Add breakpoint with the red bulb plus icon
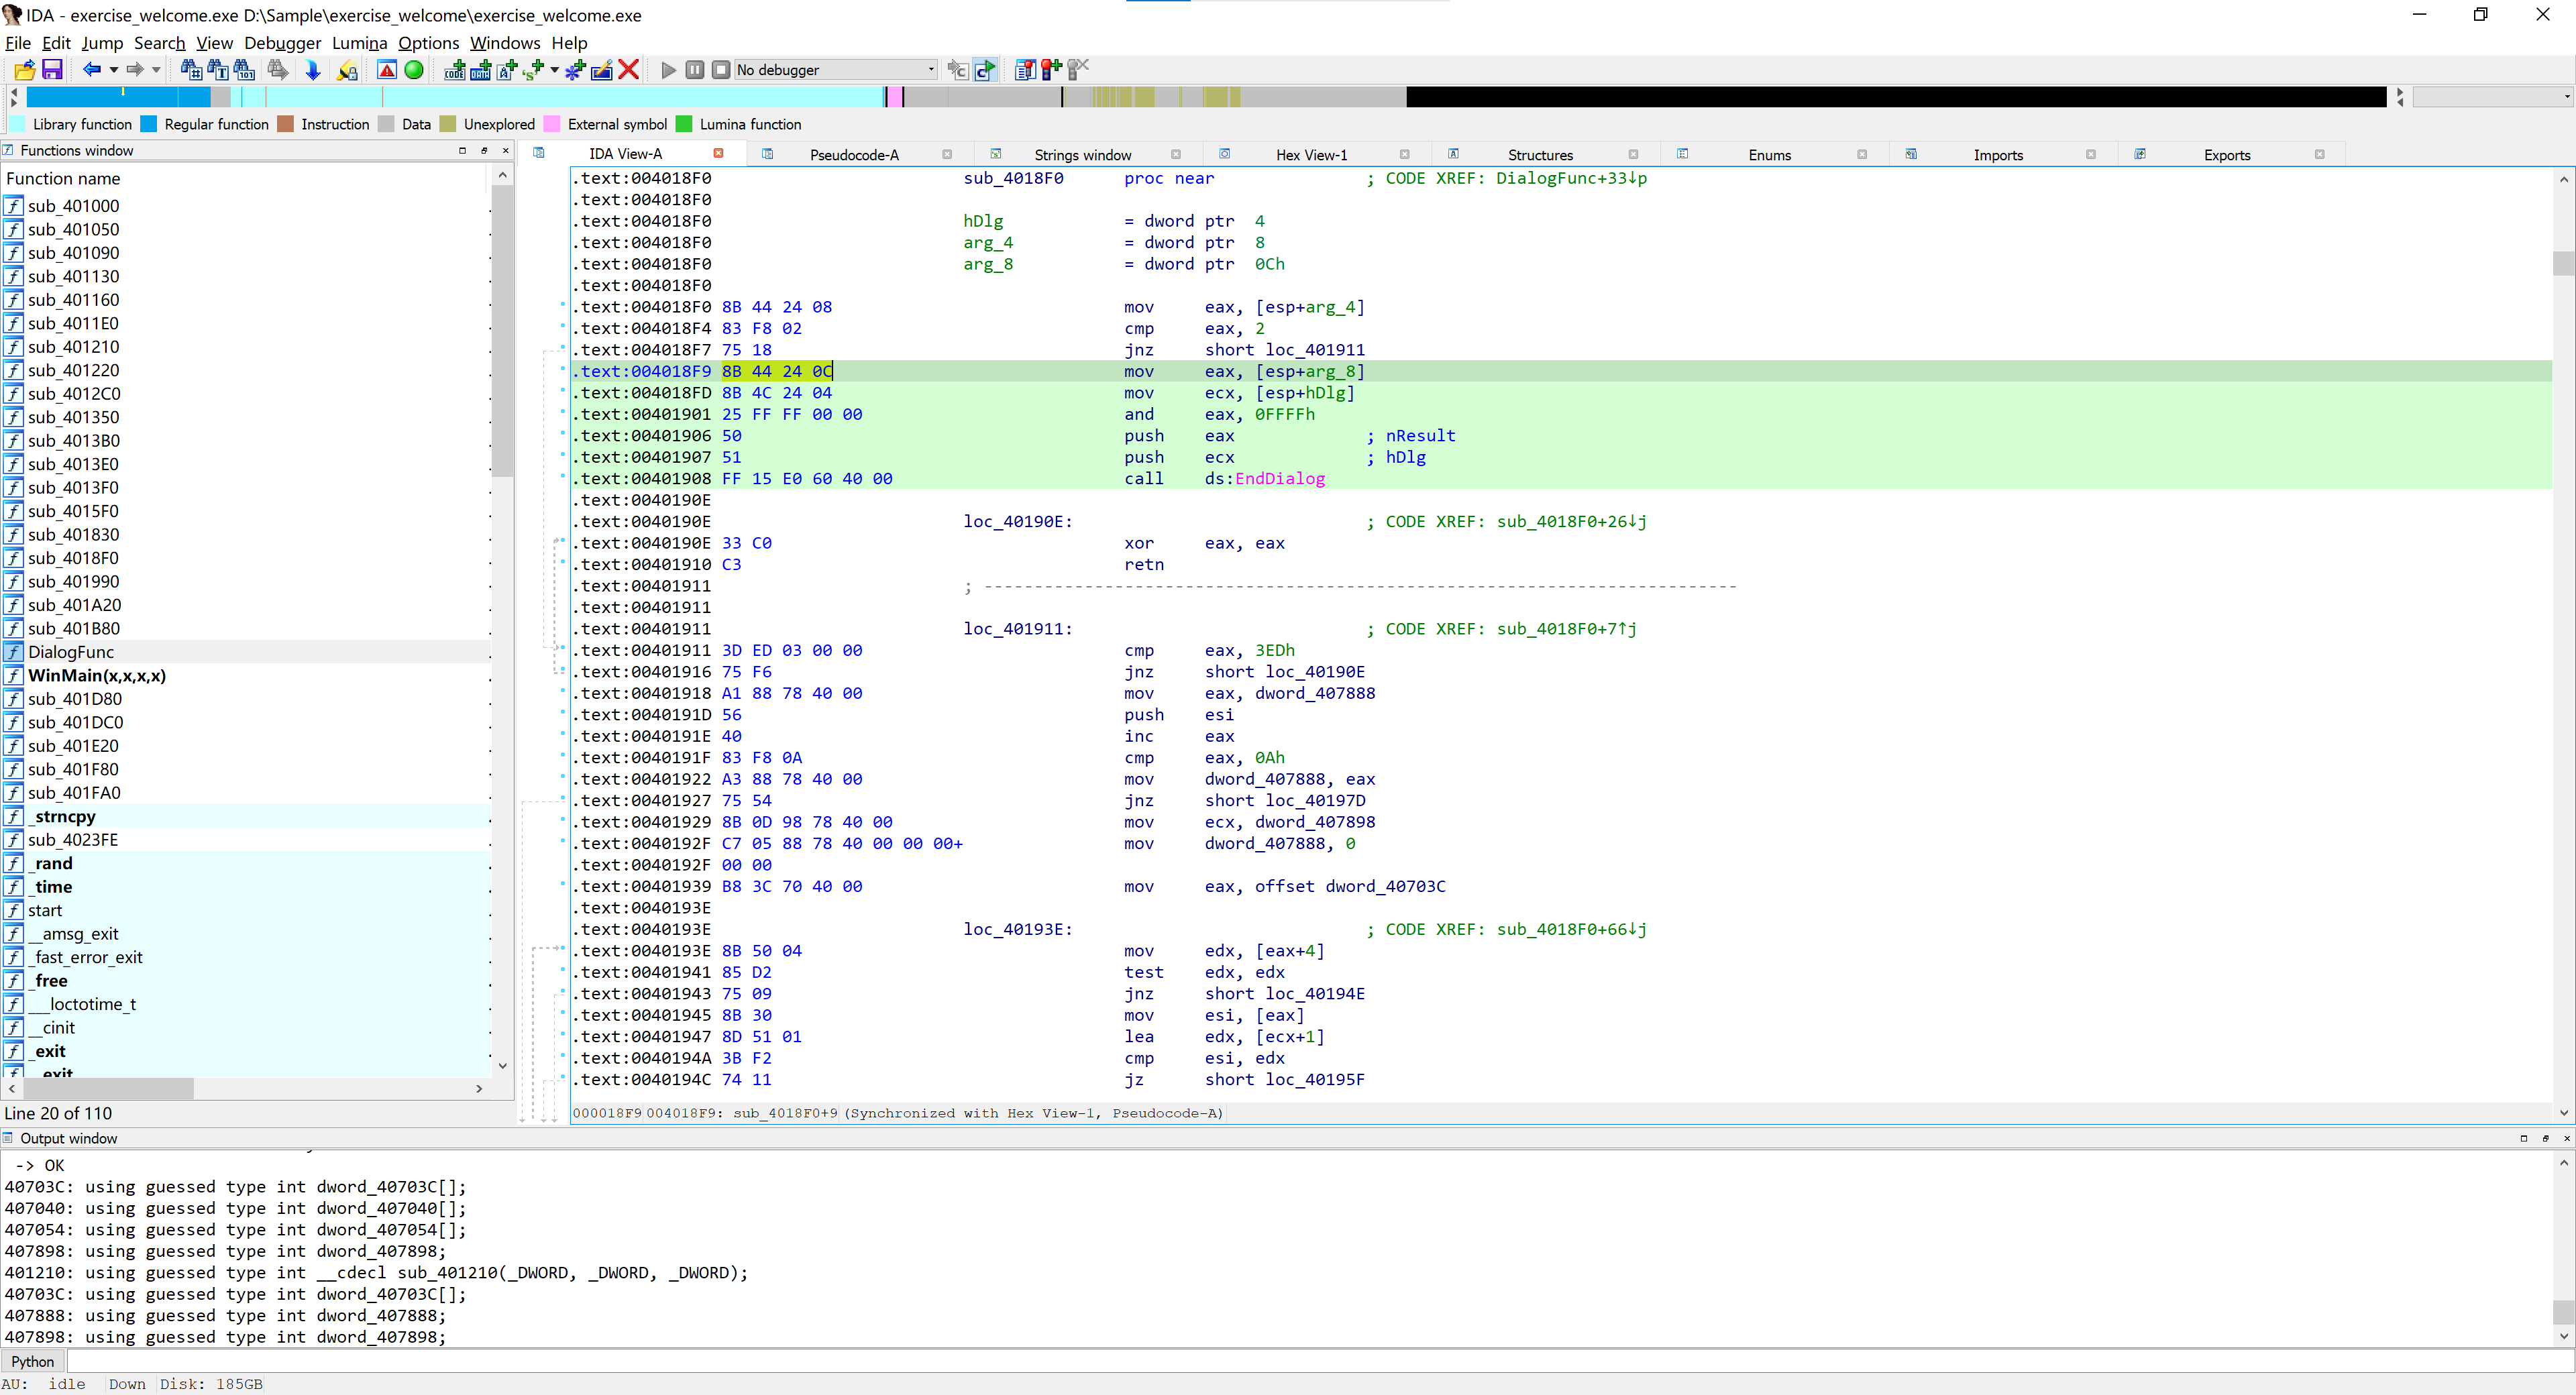The image size is (2576, 1395). click(x=1051, y=70)
